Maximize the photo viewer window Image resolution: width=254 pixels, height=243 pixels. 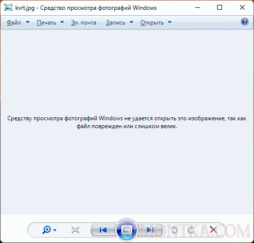point(220,7)
